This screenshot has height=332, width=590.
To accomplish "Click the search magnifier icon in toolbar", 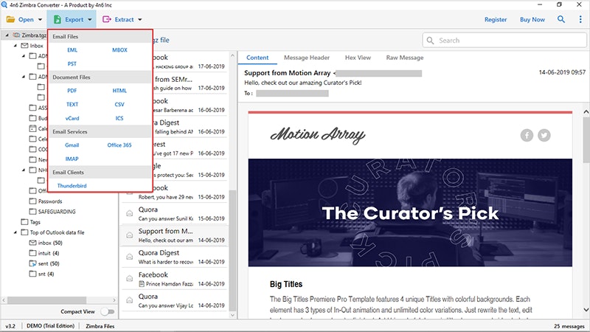I will click(561, 19).
